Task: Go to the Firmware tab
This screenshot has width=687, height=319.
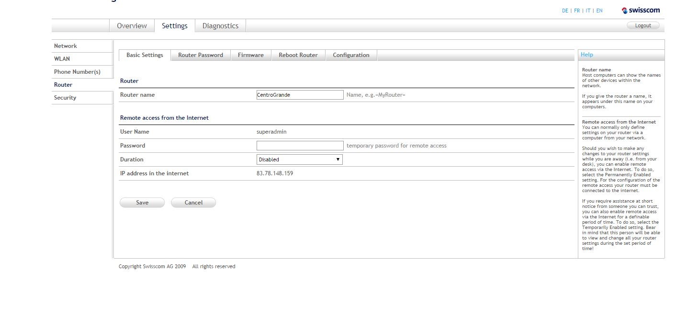Action: [250, 55]
